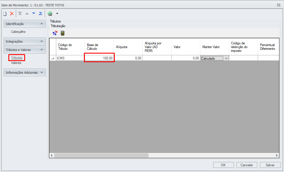Select the ICMS row edit indicator
This screenshot has height=172, width=284.
(53, 58)
